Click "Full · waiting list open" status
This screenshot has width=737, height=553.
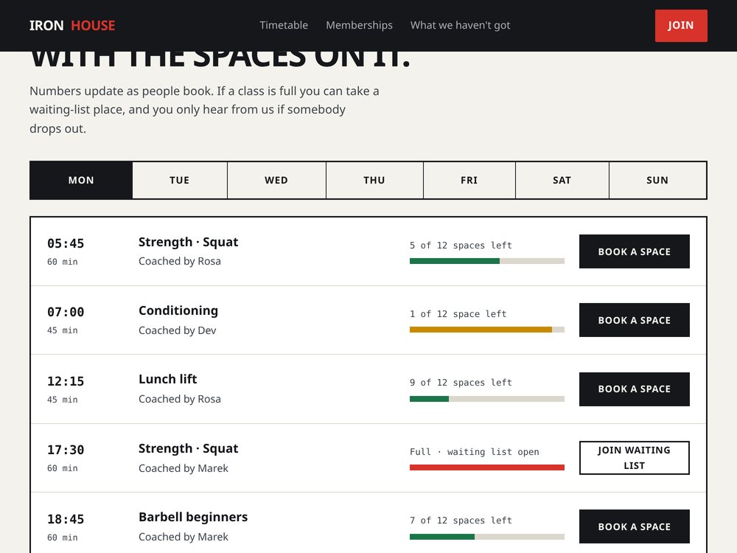click(x=474, y=452)
